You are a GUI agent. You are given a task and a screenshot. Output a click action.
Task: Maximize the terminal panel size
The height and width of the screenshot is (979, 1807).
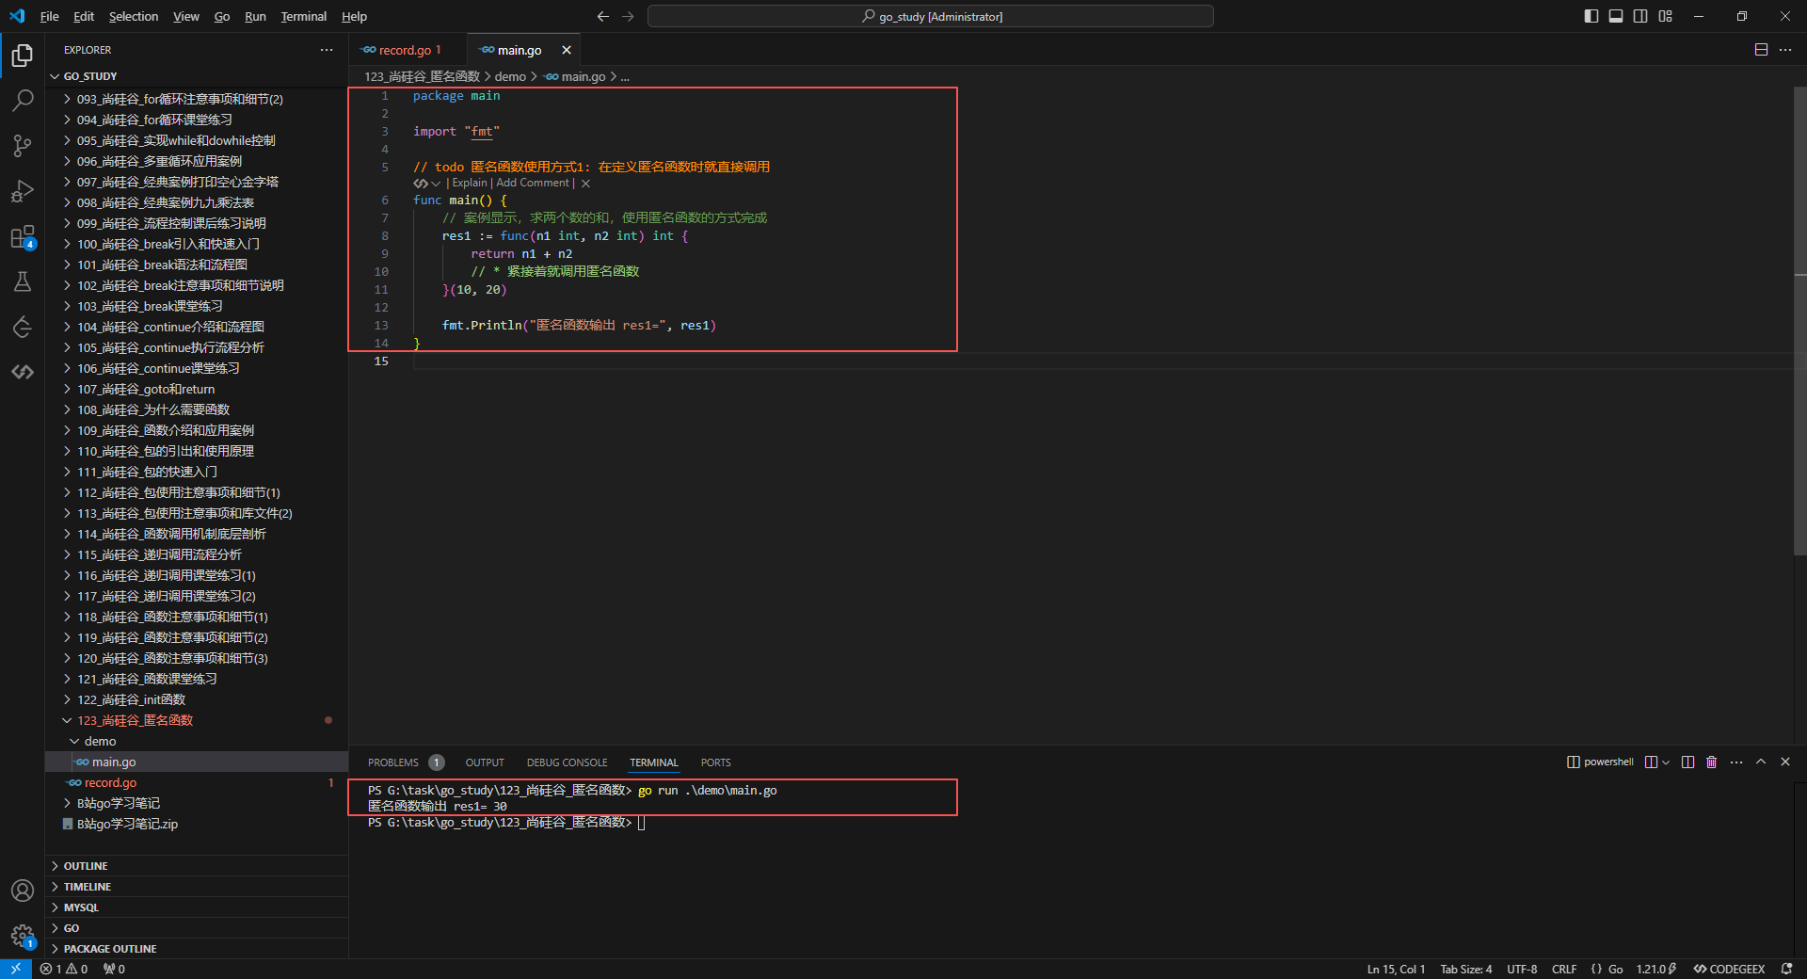1761,762
